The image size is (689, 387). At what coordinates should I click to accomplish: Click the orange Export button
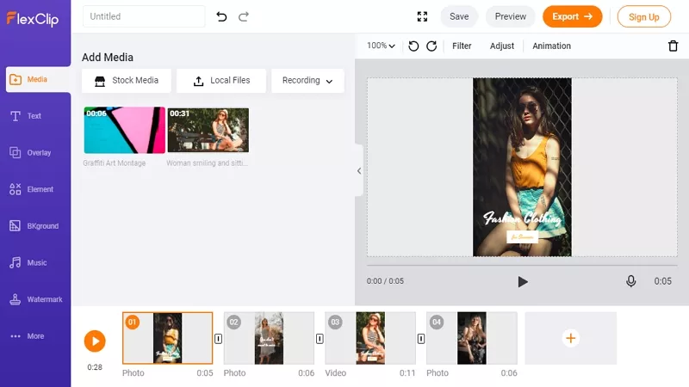[x=572, y=16]
